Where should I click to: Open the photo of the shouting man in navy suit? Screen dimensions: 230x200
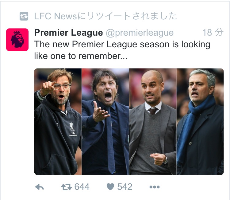(x=105, y=121)
